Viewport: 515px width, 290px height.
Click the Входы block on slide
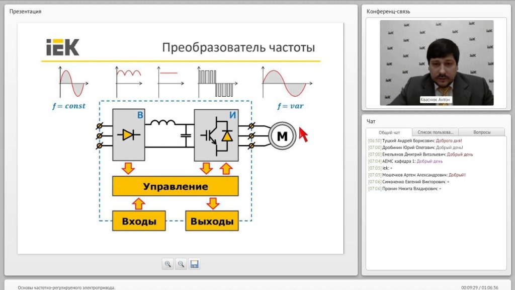(x=139, y=221)
